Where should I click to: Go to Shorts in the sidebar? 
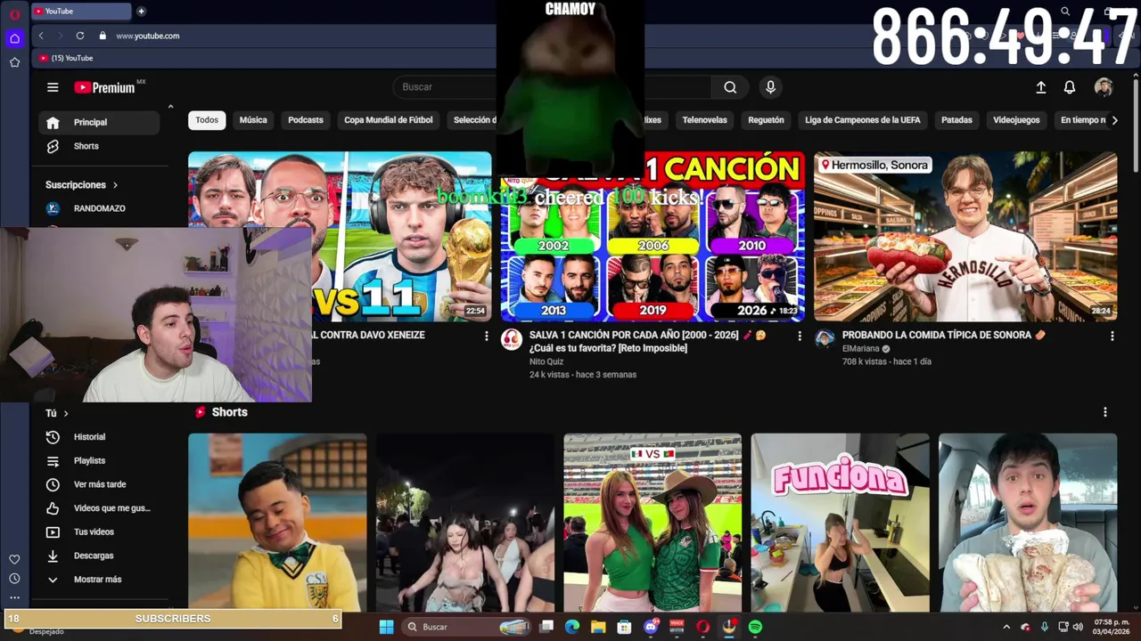click(x=99, y=146)
